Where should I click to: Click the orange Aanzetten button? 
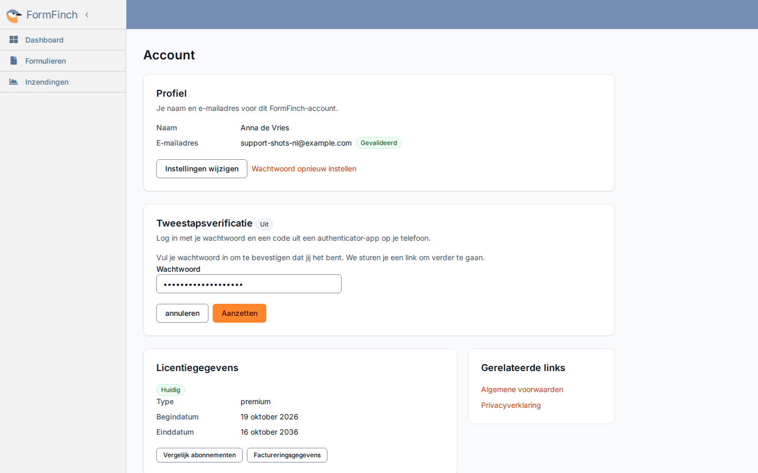[240, 313]
